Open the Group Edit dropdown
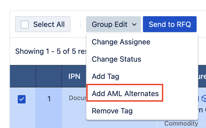The width and height of the screenshot is (206, 128). (x=113, y=25)
